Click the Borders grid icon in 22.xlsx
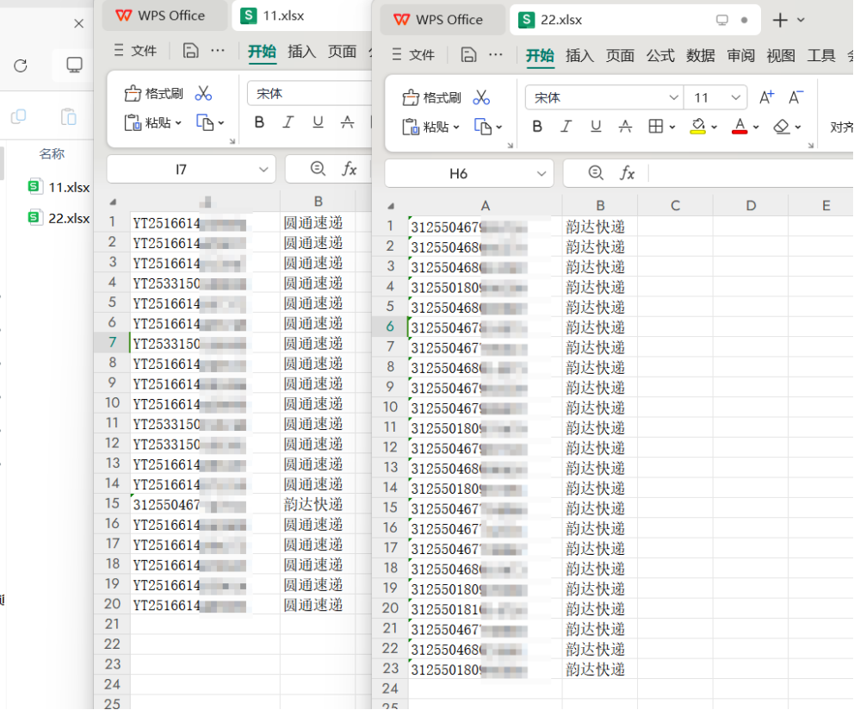This screenshot has width=854, height=710. [656, 127]
